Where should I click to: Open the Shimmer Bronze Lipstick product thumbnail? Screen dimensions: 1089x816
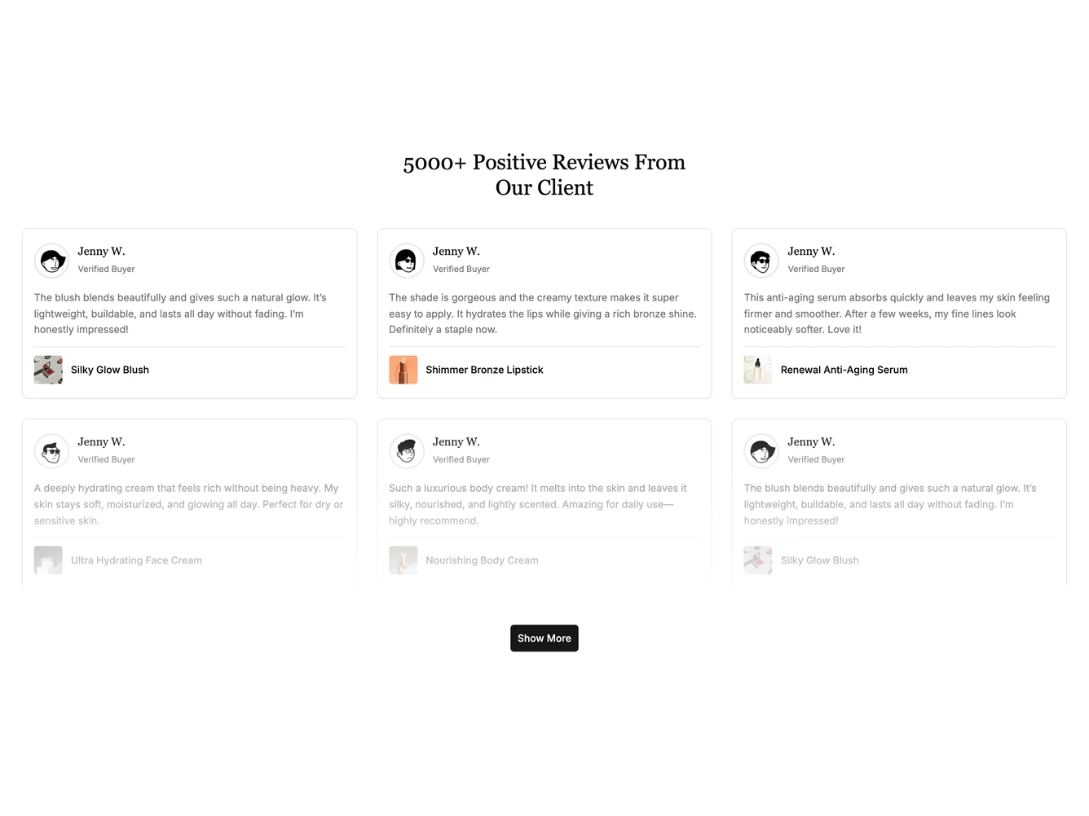point(403,370)
